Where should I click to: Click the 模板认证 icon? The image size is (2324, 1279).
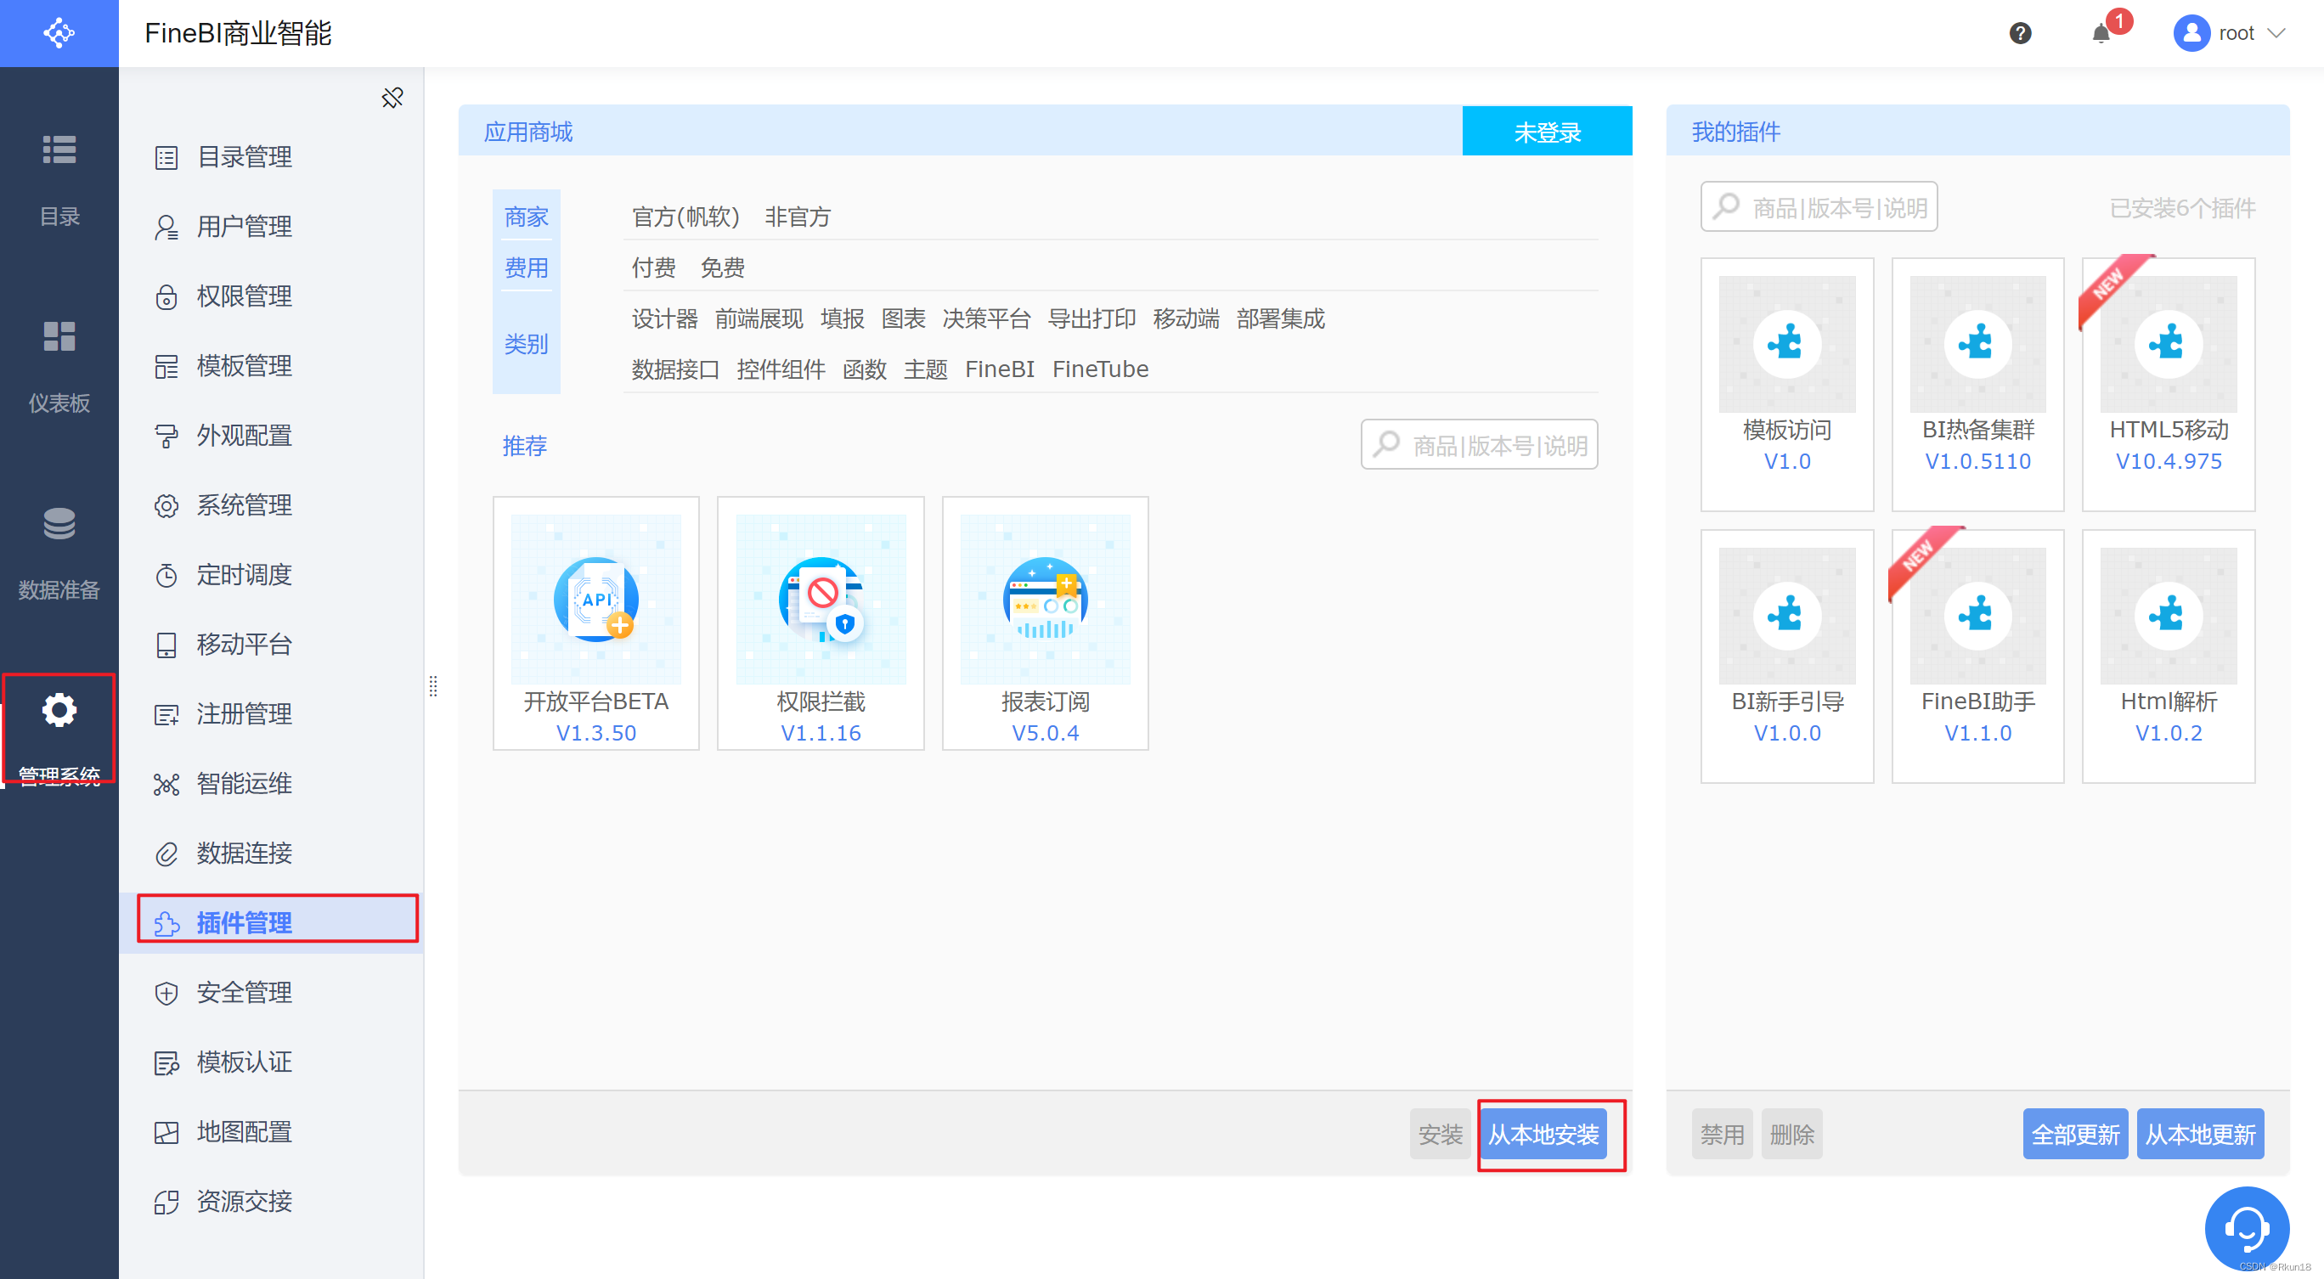point(166,1062)
